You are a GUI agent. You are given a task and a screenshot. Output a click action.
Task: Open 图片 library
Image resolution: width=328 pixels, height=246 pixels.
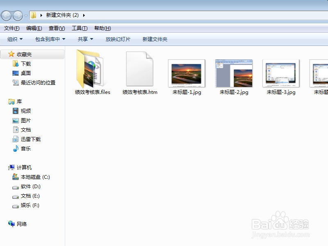(x=26, y=121)
